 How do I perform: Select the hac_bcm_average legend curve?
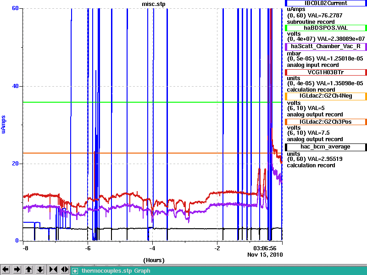[326, 147]
